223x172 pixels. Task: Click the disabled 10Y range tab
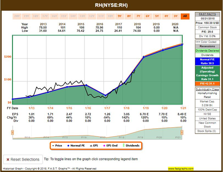pyautogui.click(x=110, y=16)
